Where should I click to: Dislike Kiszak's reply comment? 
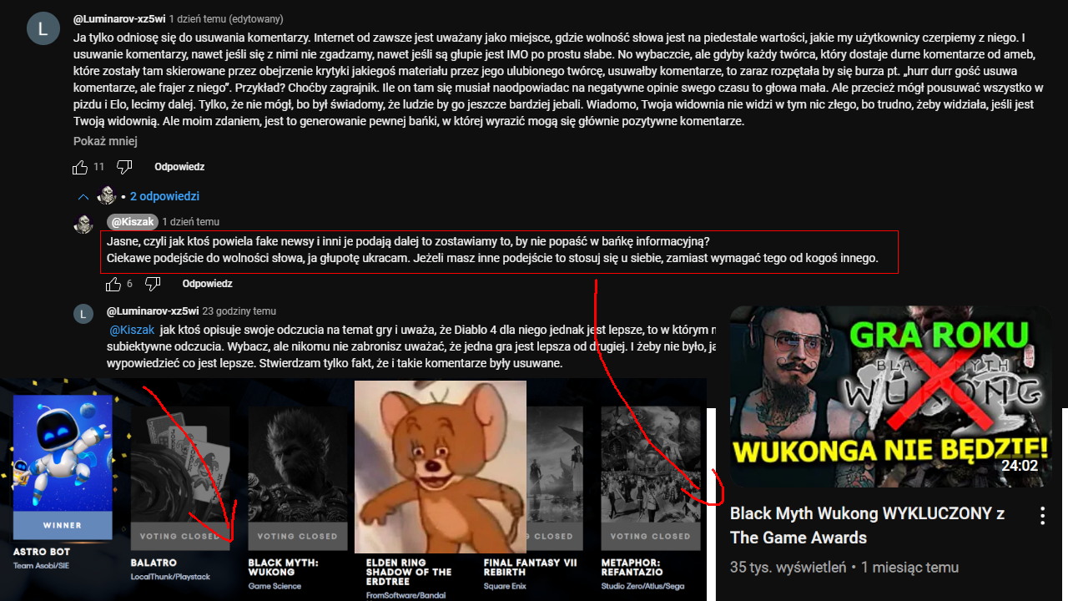153,285
